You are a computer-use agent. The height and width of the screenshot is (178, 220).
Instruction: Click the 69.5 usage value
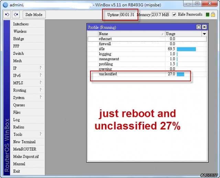[171, 49]
